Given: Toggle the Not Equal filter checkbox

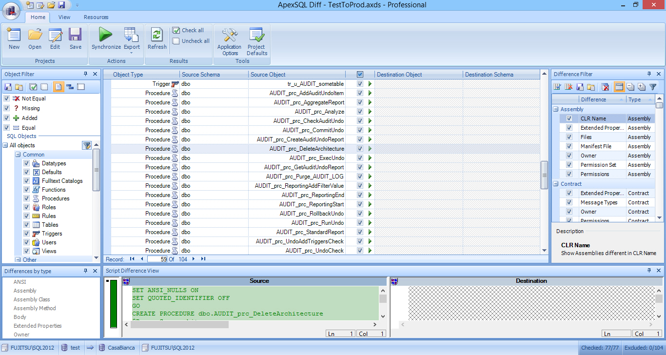Looking at the screenshot, I should [x=6, y=99].
